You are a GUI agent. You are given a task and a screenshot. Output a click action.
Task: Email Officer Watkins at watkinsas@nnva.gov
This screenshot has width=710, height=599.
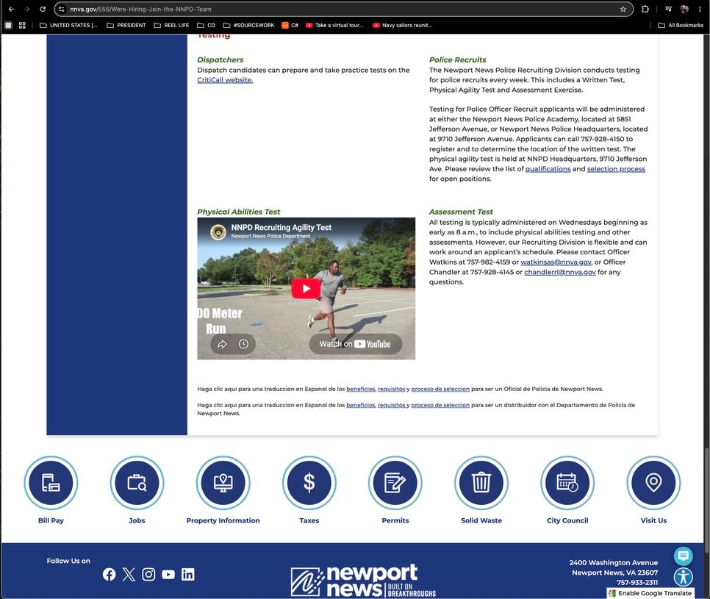tap(556, 262)
